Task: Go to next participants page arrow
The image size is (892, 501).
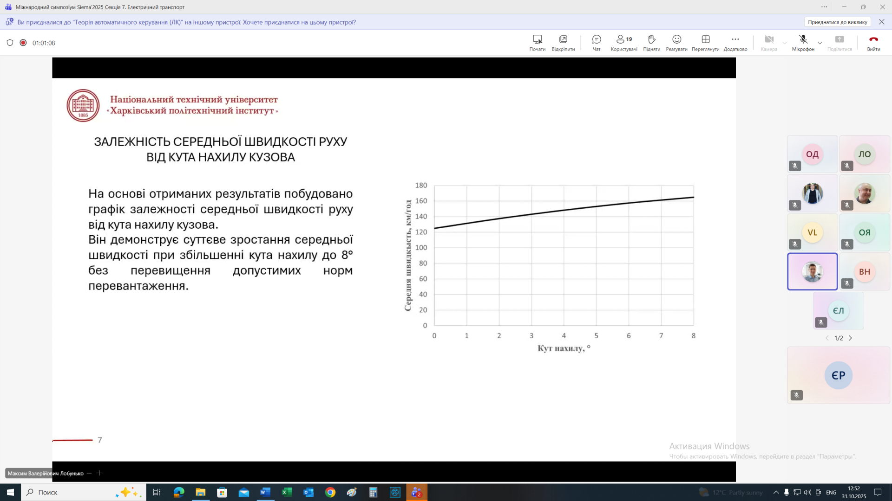Action: coord(851,338)
